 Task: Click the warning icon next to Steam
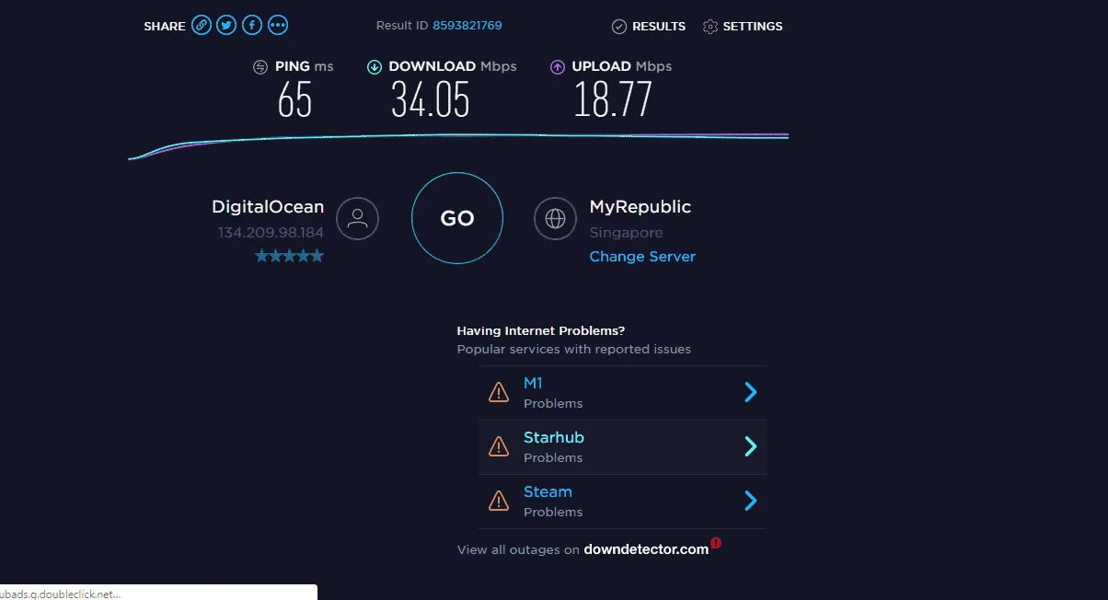pyautogui.click(x=499, y=502)
